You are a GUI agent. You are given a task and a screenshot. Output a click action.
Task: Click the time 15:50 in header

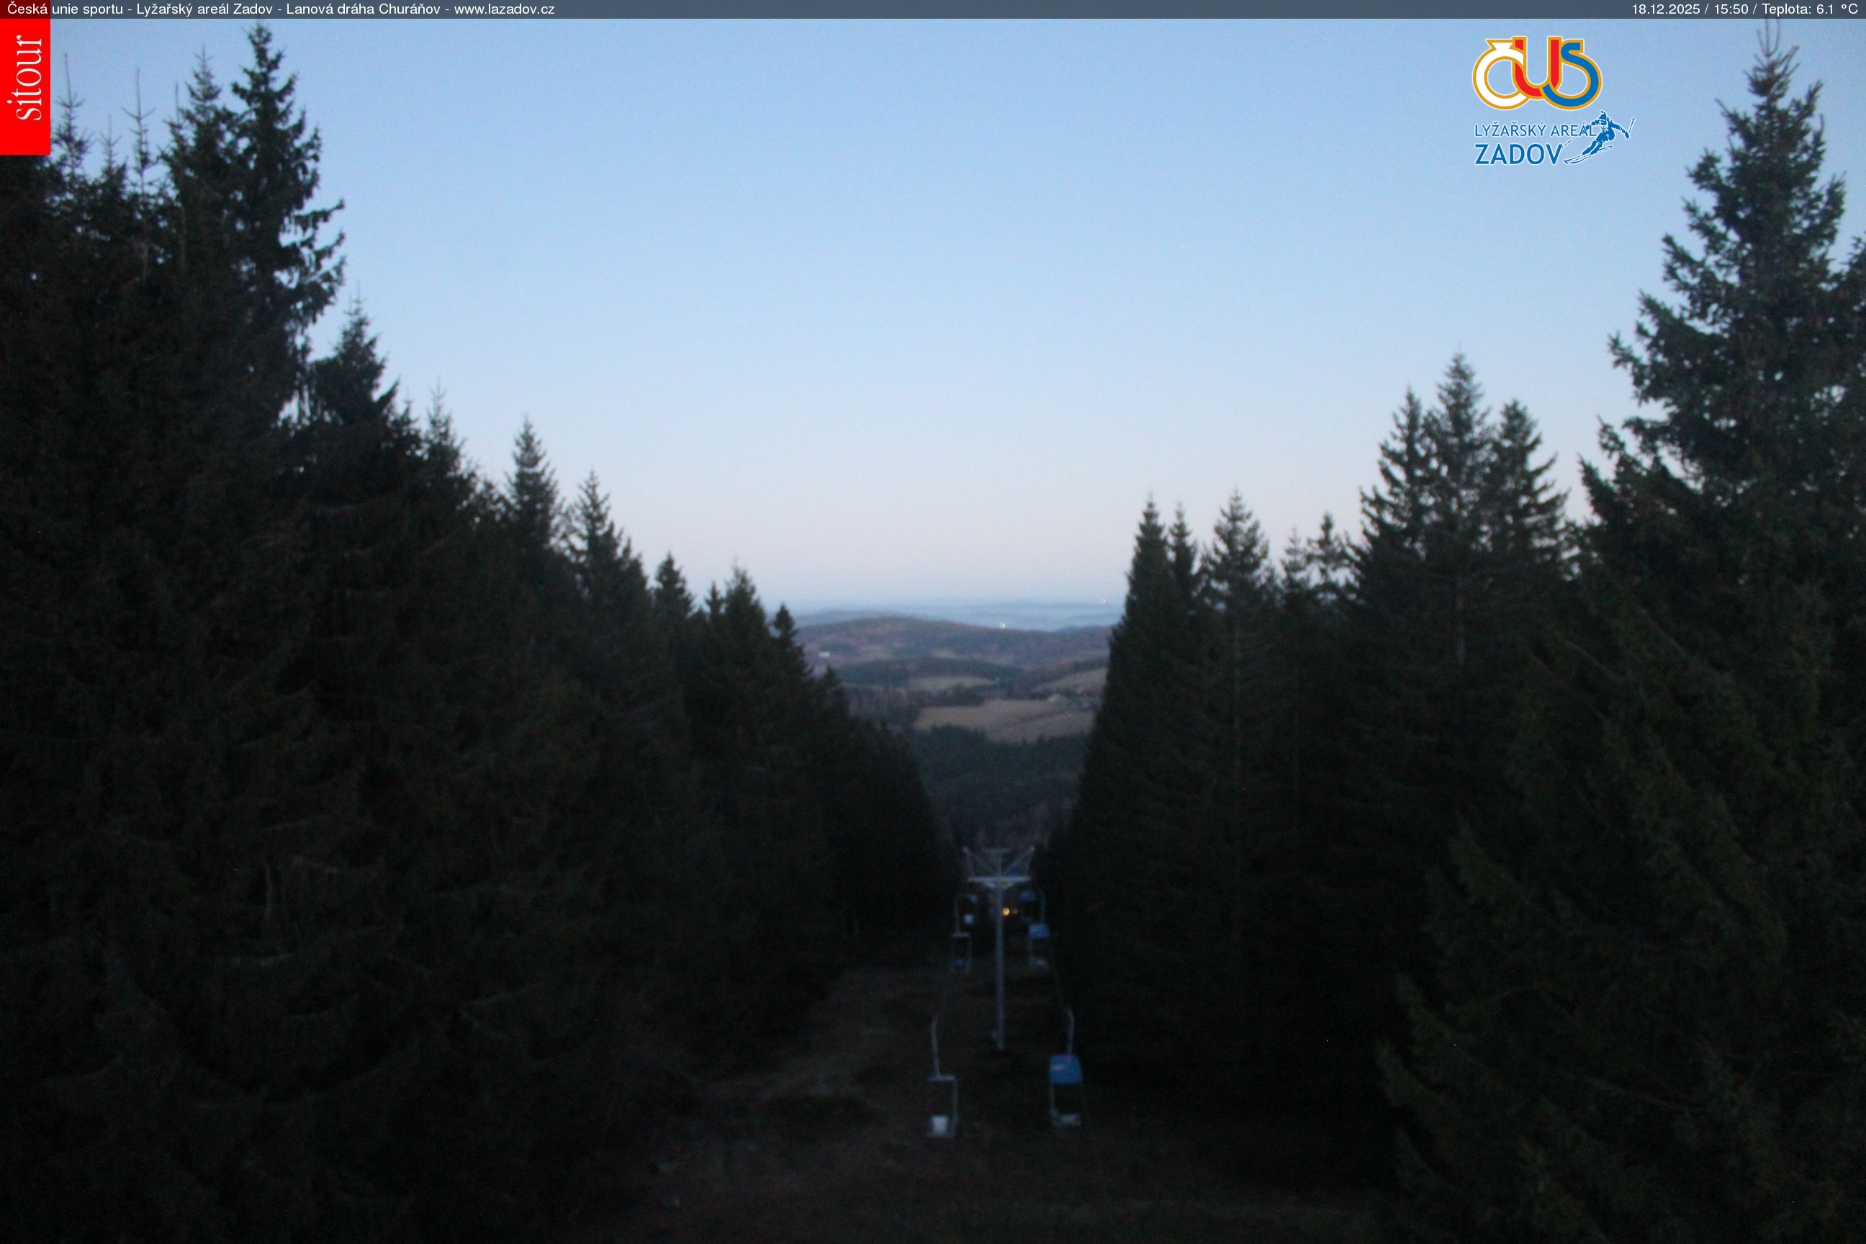click(1731, 9)
